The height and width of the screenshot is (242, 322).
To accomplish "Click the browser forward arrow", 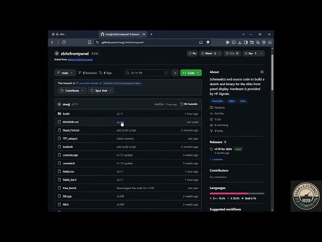I will [x=58, y=42].
